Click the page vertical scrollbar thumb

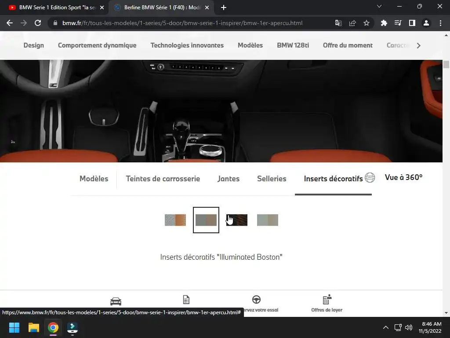446,64
